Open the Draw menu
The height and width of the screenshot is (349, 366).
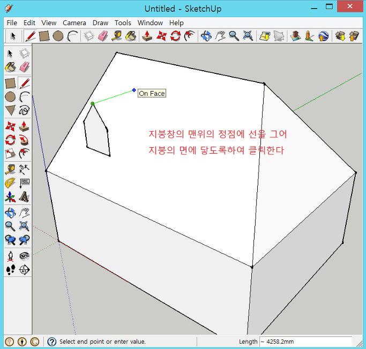pos(100,23)
